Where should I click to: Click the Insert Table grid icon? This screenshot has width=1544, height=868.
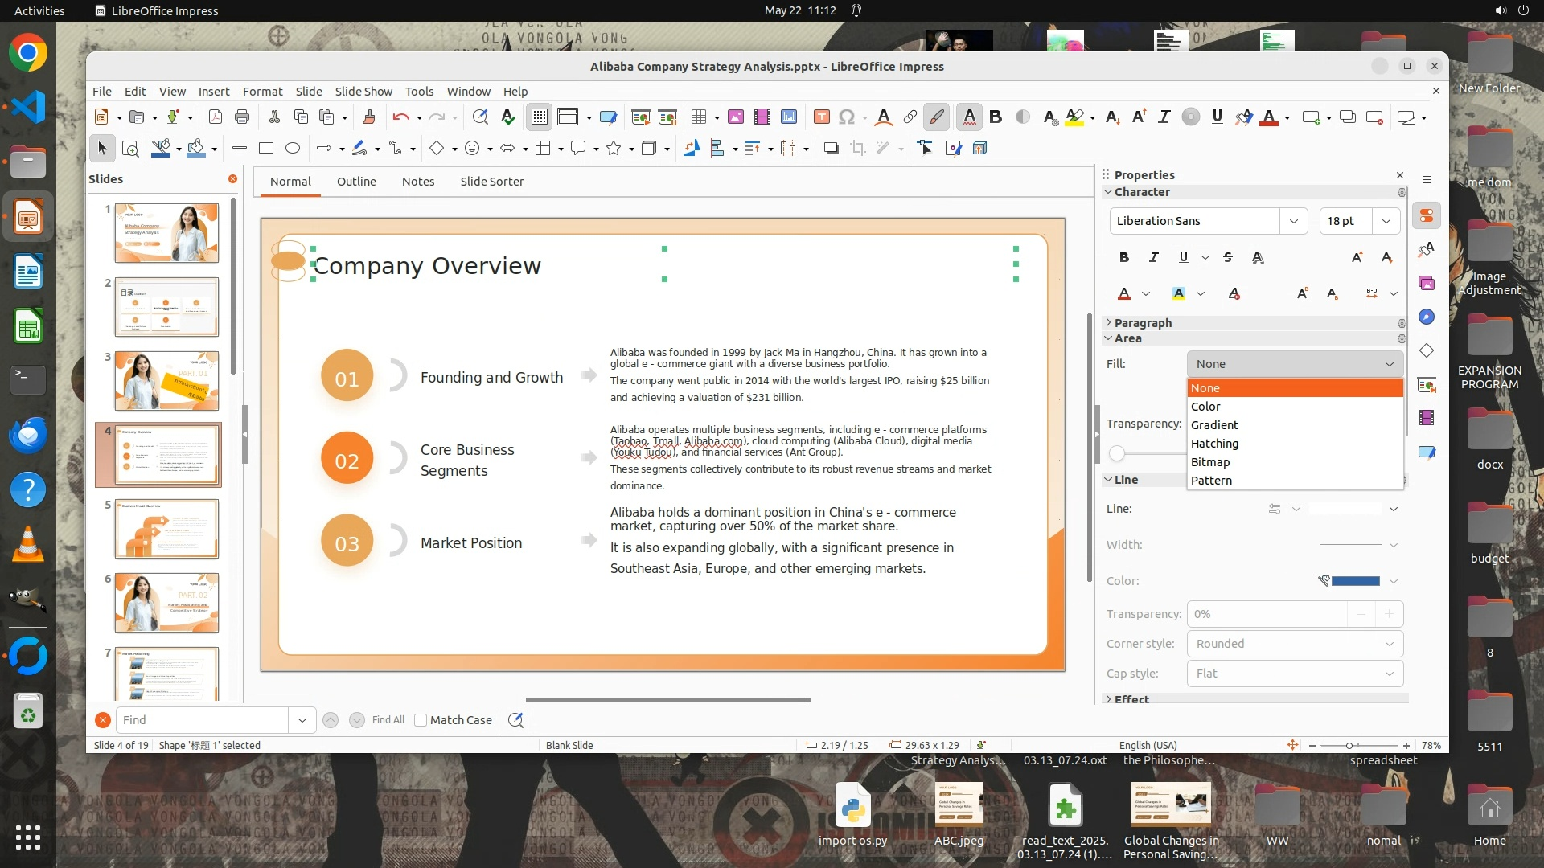tap(698, 117)
